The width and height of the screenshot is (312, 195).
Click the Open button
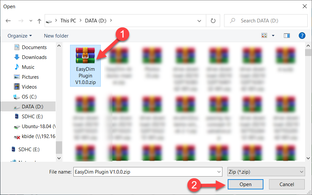[245, 184]
